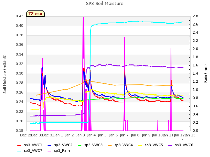The height and width of the screenshot is (157, 210).
Task: Click the Jan 4 date tick label
Action: click(91, 135)
